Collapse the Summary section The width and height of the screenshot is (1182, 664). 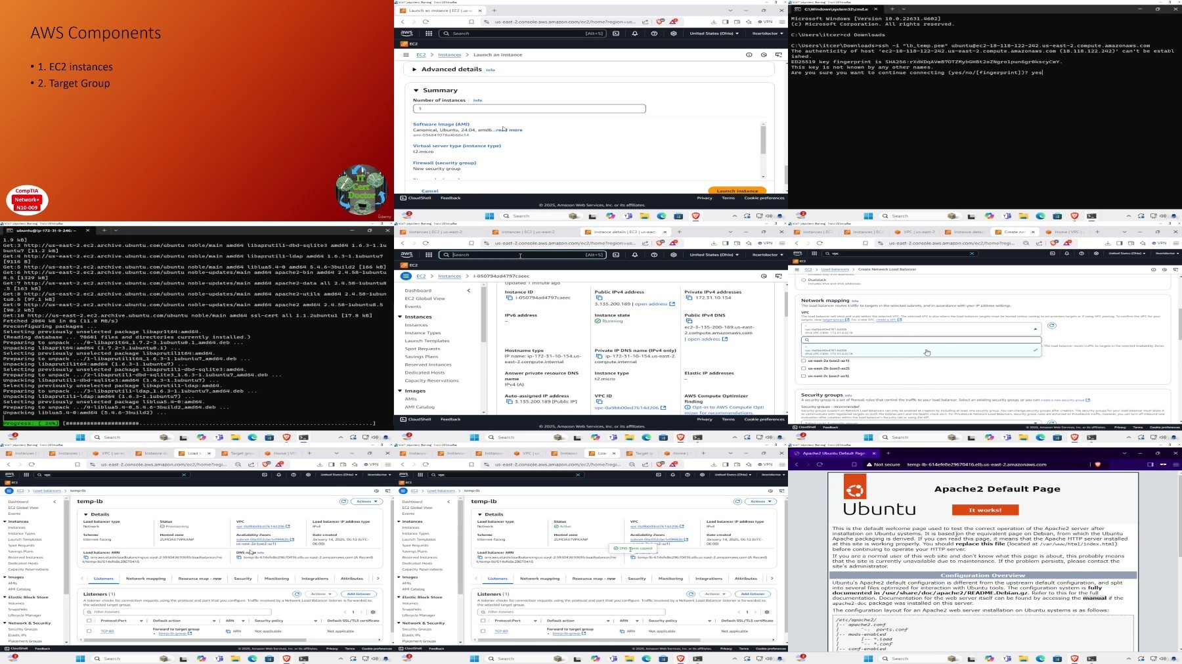(x=416, y=90)
